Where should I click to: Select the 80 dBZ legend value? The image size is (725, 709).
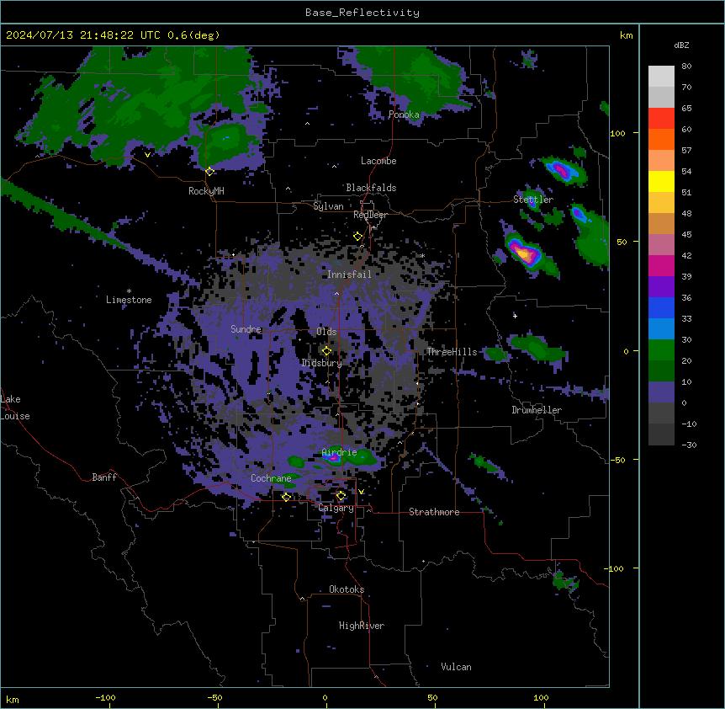coord(686,67)
